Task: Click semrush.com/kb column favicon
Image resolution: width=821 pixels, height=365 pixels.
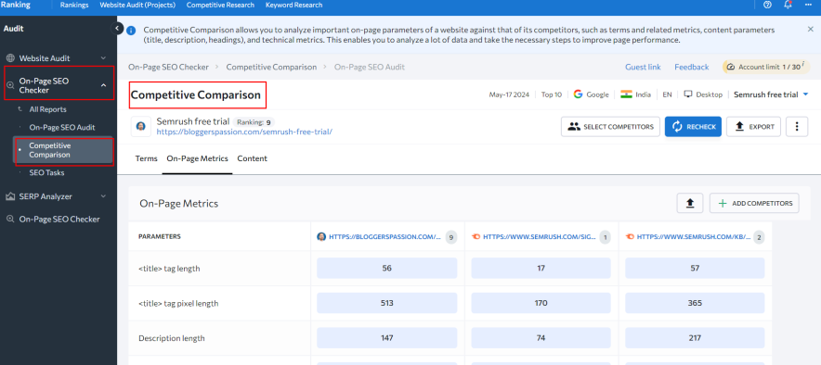Action: point(631,236)
